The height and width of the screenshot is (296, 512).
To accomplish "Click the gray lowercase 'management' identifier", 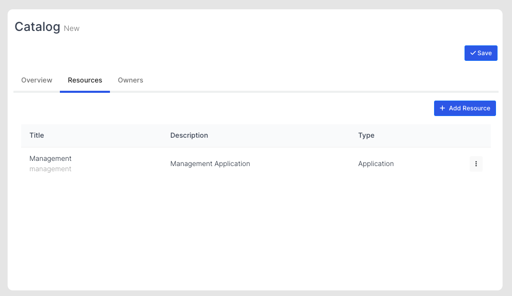I will [51, 169].
